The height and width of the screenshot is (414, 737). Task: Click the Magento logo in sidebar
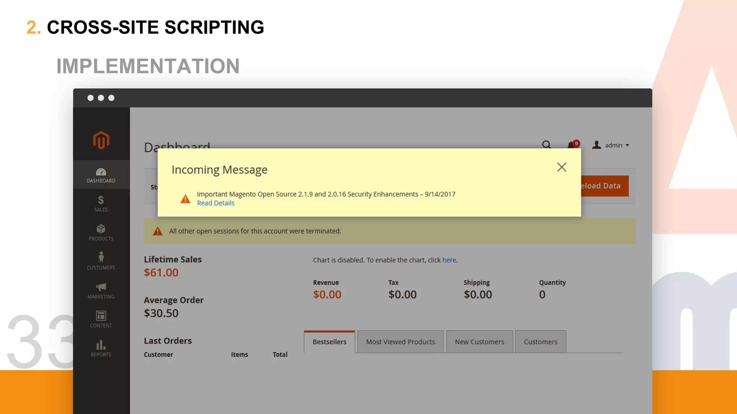[x=101, y=140]
